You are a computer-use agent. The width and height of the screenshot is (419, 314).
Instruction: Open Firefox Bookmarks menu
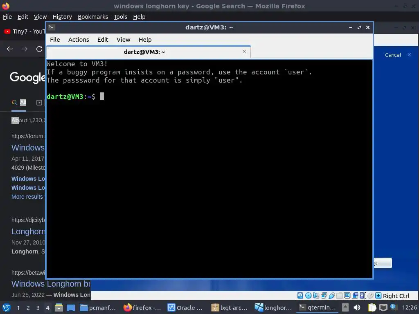(93, 17)
